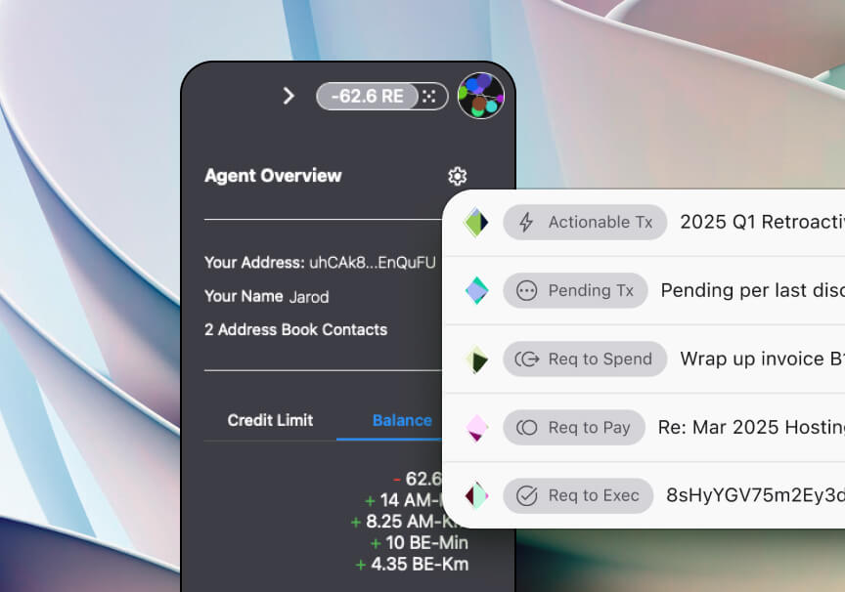Click the grid icon inside the balance pill
Screen dimensions: 845x592
coord(428,96)
